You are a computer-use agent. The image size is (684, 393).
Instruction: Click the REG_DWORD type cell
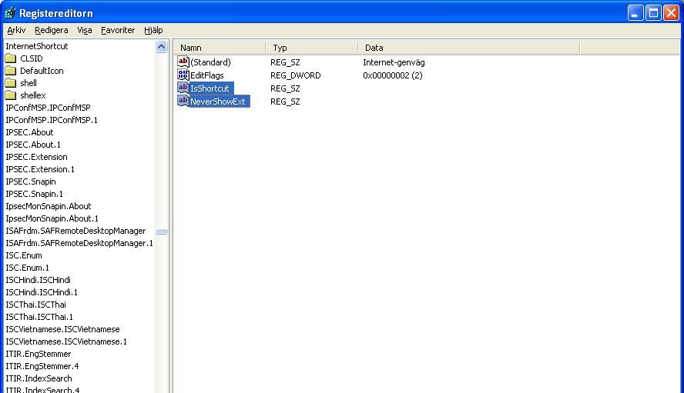click(295, 75)
